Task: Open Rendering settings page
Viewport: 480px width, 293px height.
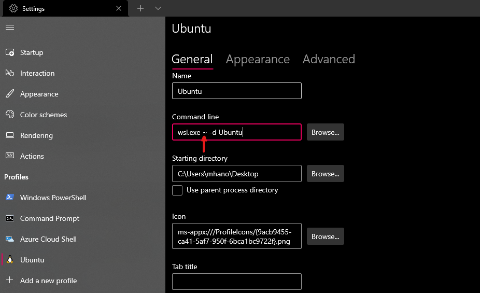Action: pyautogui.click(x=82, y=135)
